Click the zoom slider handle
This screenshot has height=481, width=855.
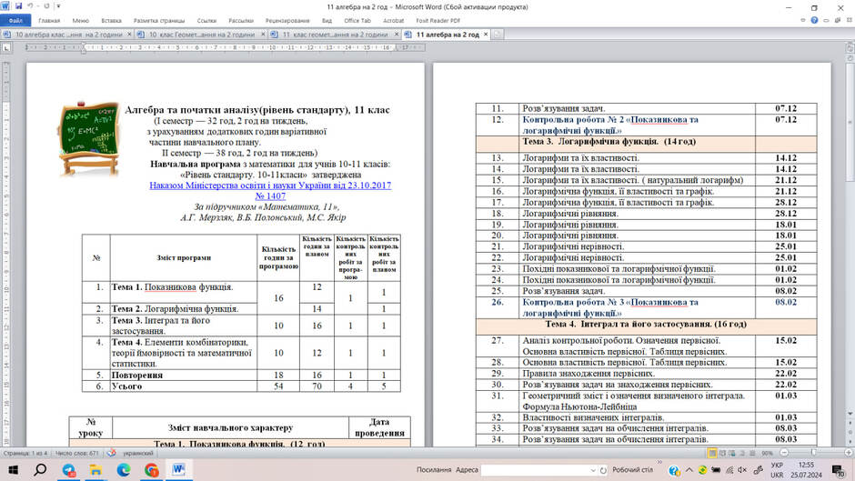coord(813,453)
